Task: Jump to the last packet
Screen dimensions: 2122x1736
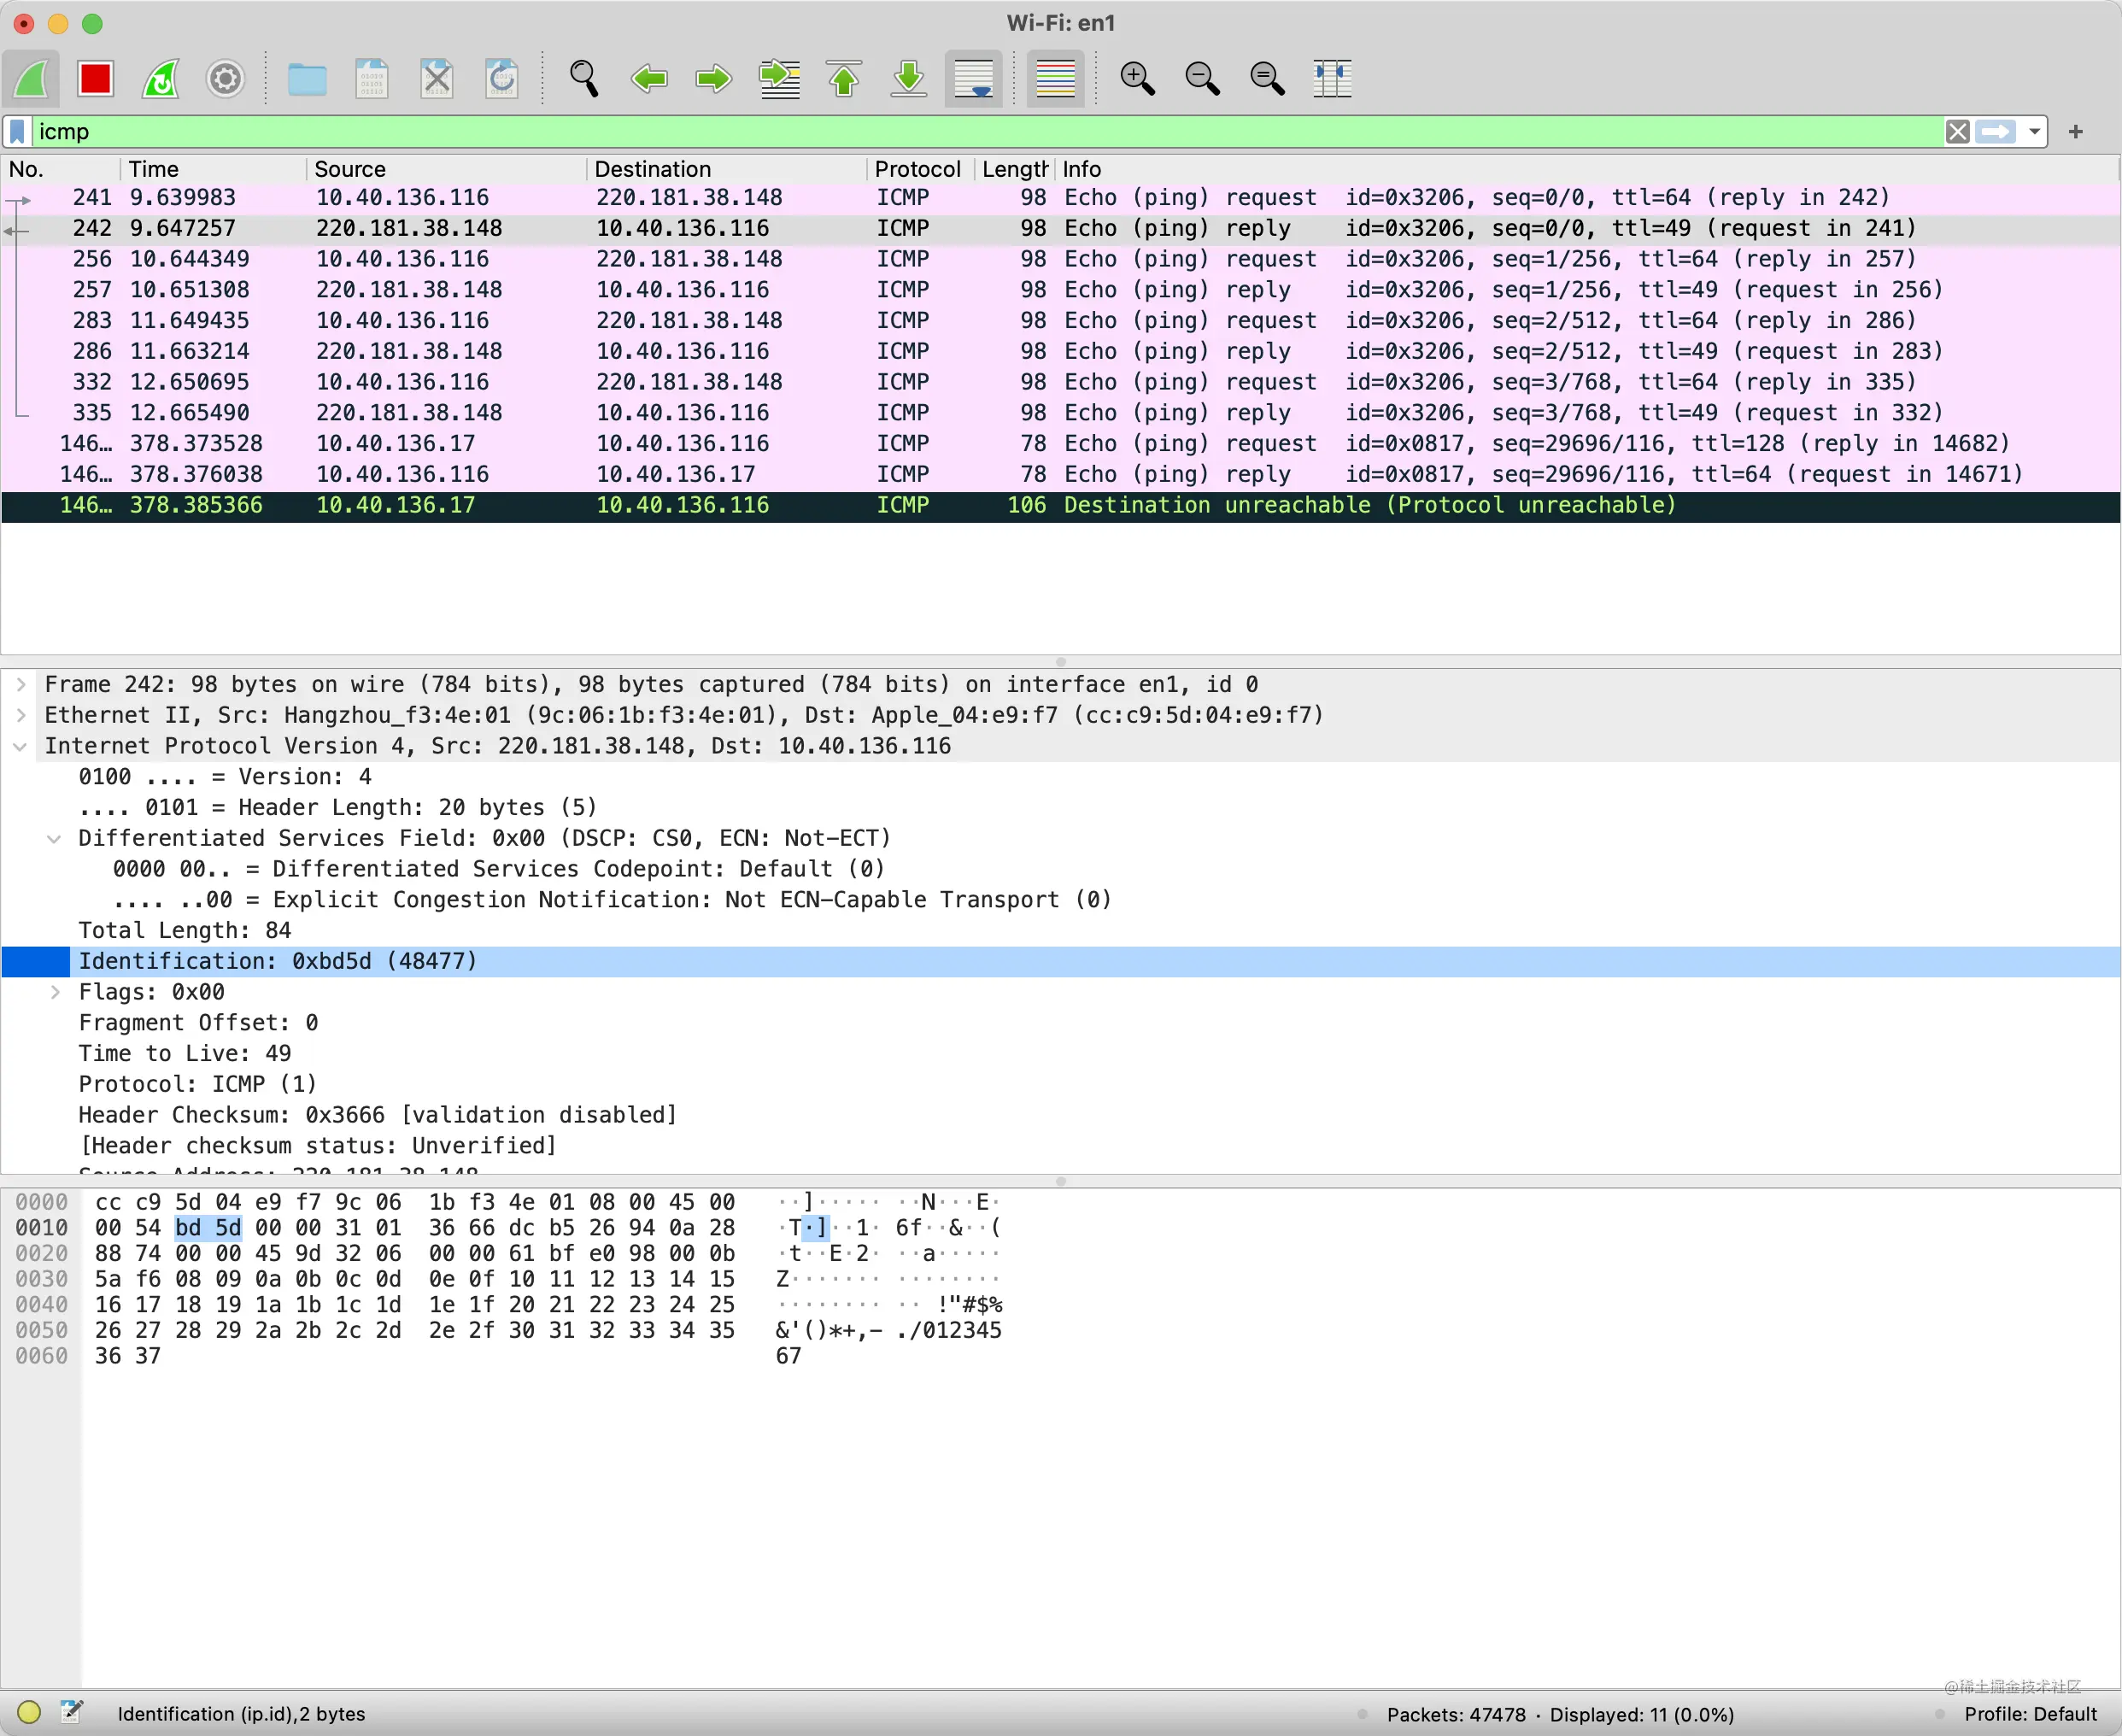Action: 909,78
